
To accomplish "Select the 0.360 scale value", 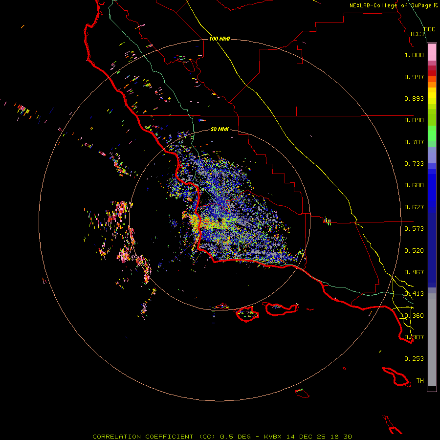I will (x=414, y=316).
